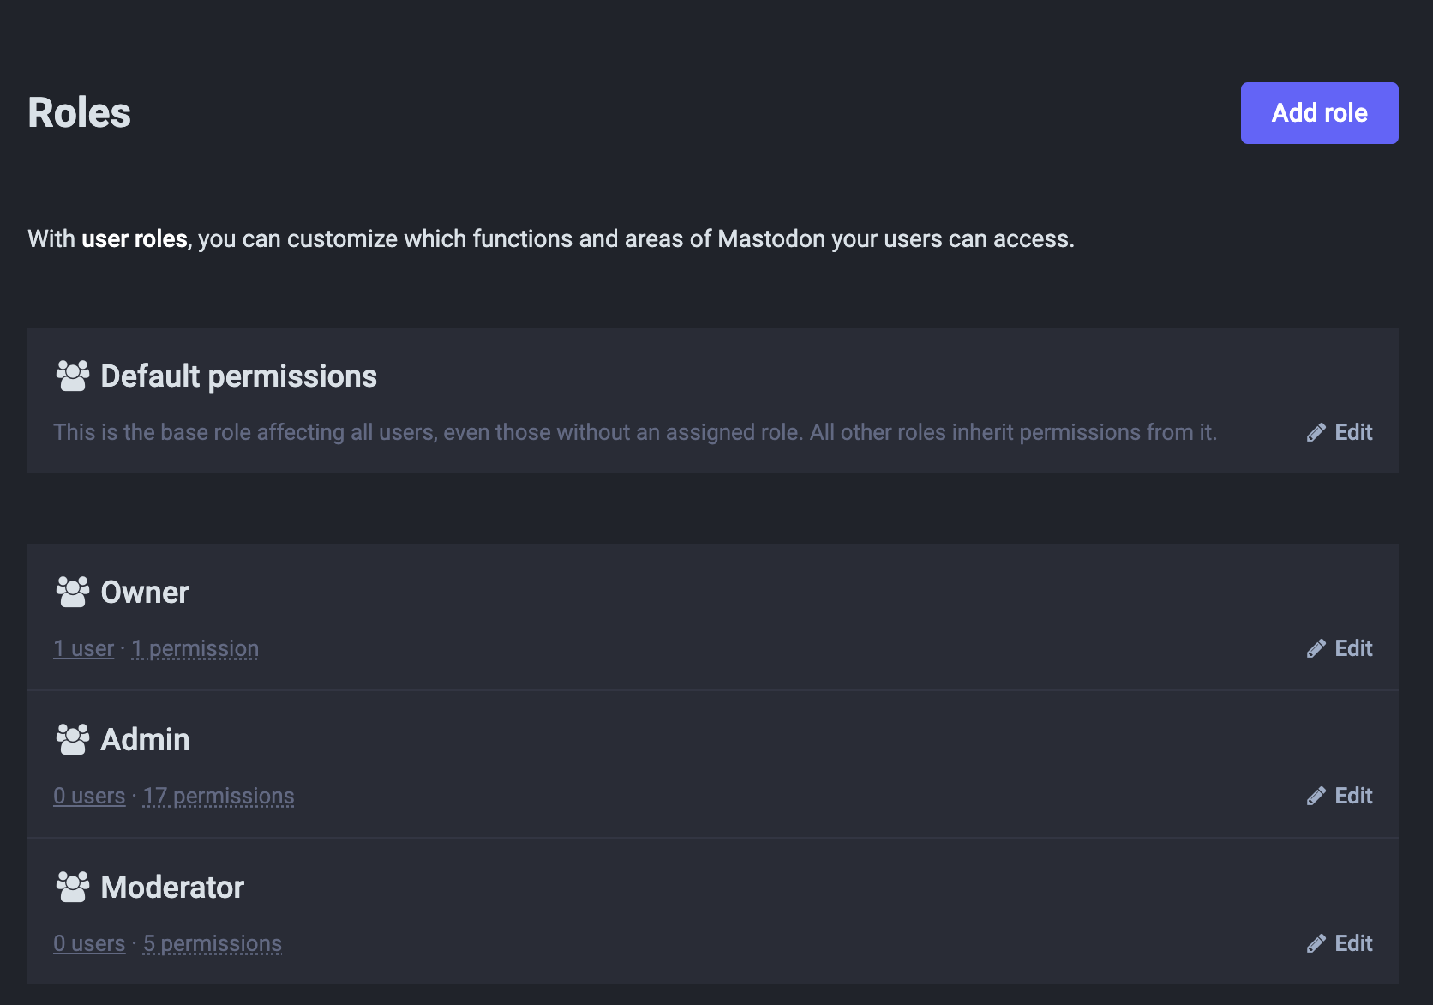Open the Edit link for Admin
This screenshot has width=1433, height=1005.
coord(1340,796)
